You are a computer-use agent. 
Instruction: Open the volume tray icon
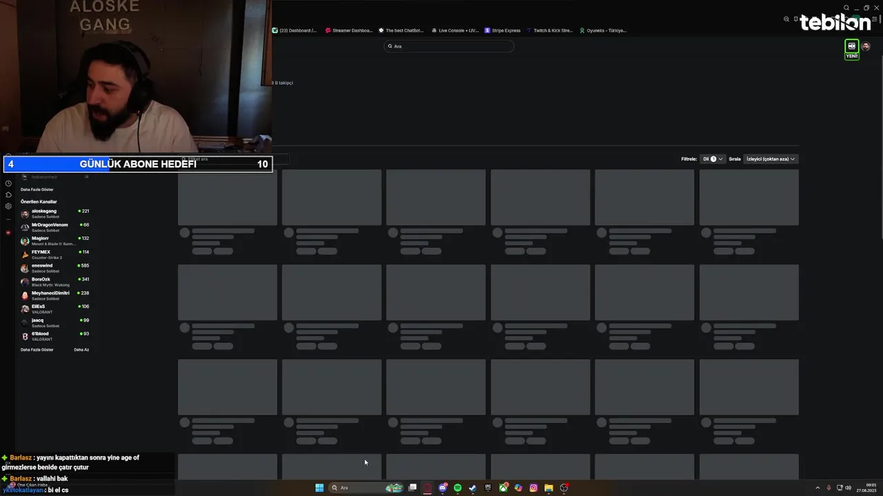[x=848, y=488]
